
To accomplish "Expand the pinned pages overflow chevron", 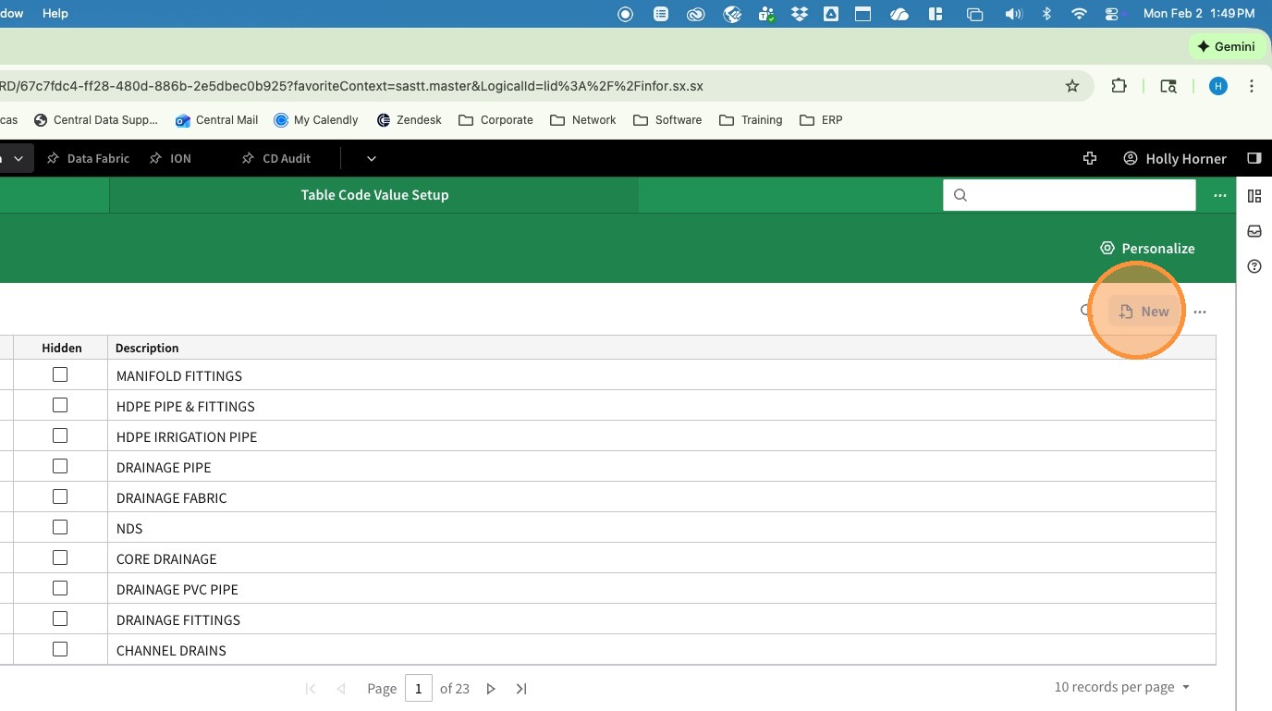I will pos(371,158).
